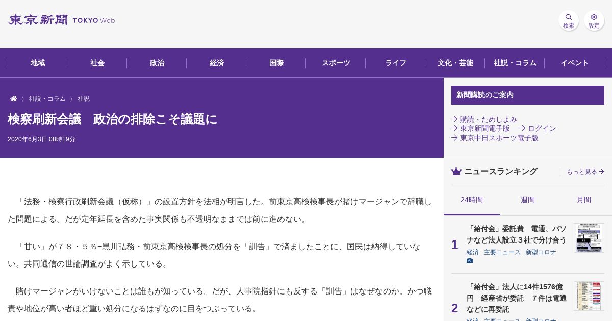Image resolution: width=612 pixels, height=321 pixels.
Task: Click 経済 tag under rank 1 article
Action: (x=473, y=252)
